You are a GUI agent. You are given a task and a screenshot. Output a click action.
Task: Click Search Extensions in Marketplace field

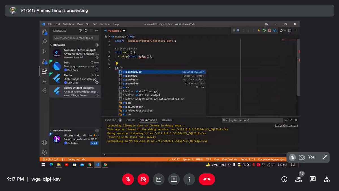76,38
